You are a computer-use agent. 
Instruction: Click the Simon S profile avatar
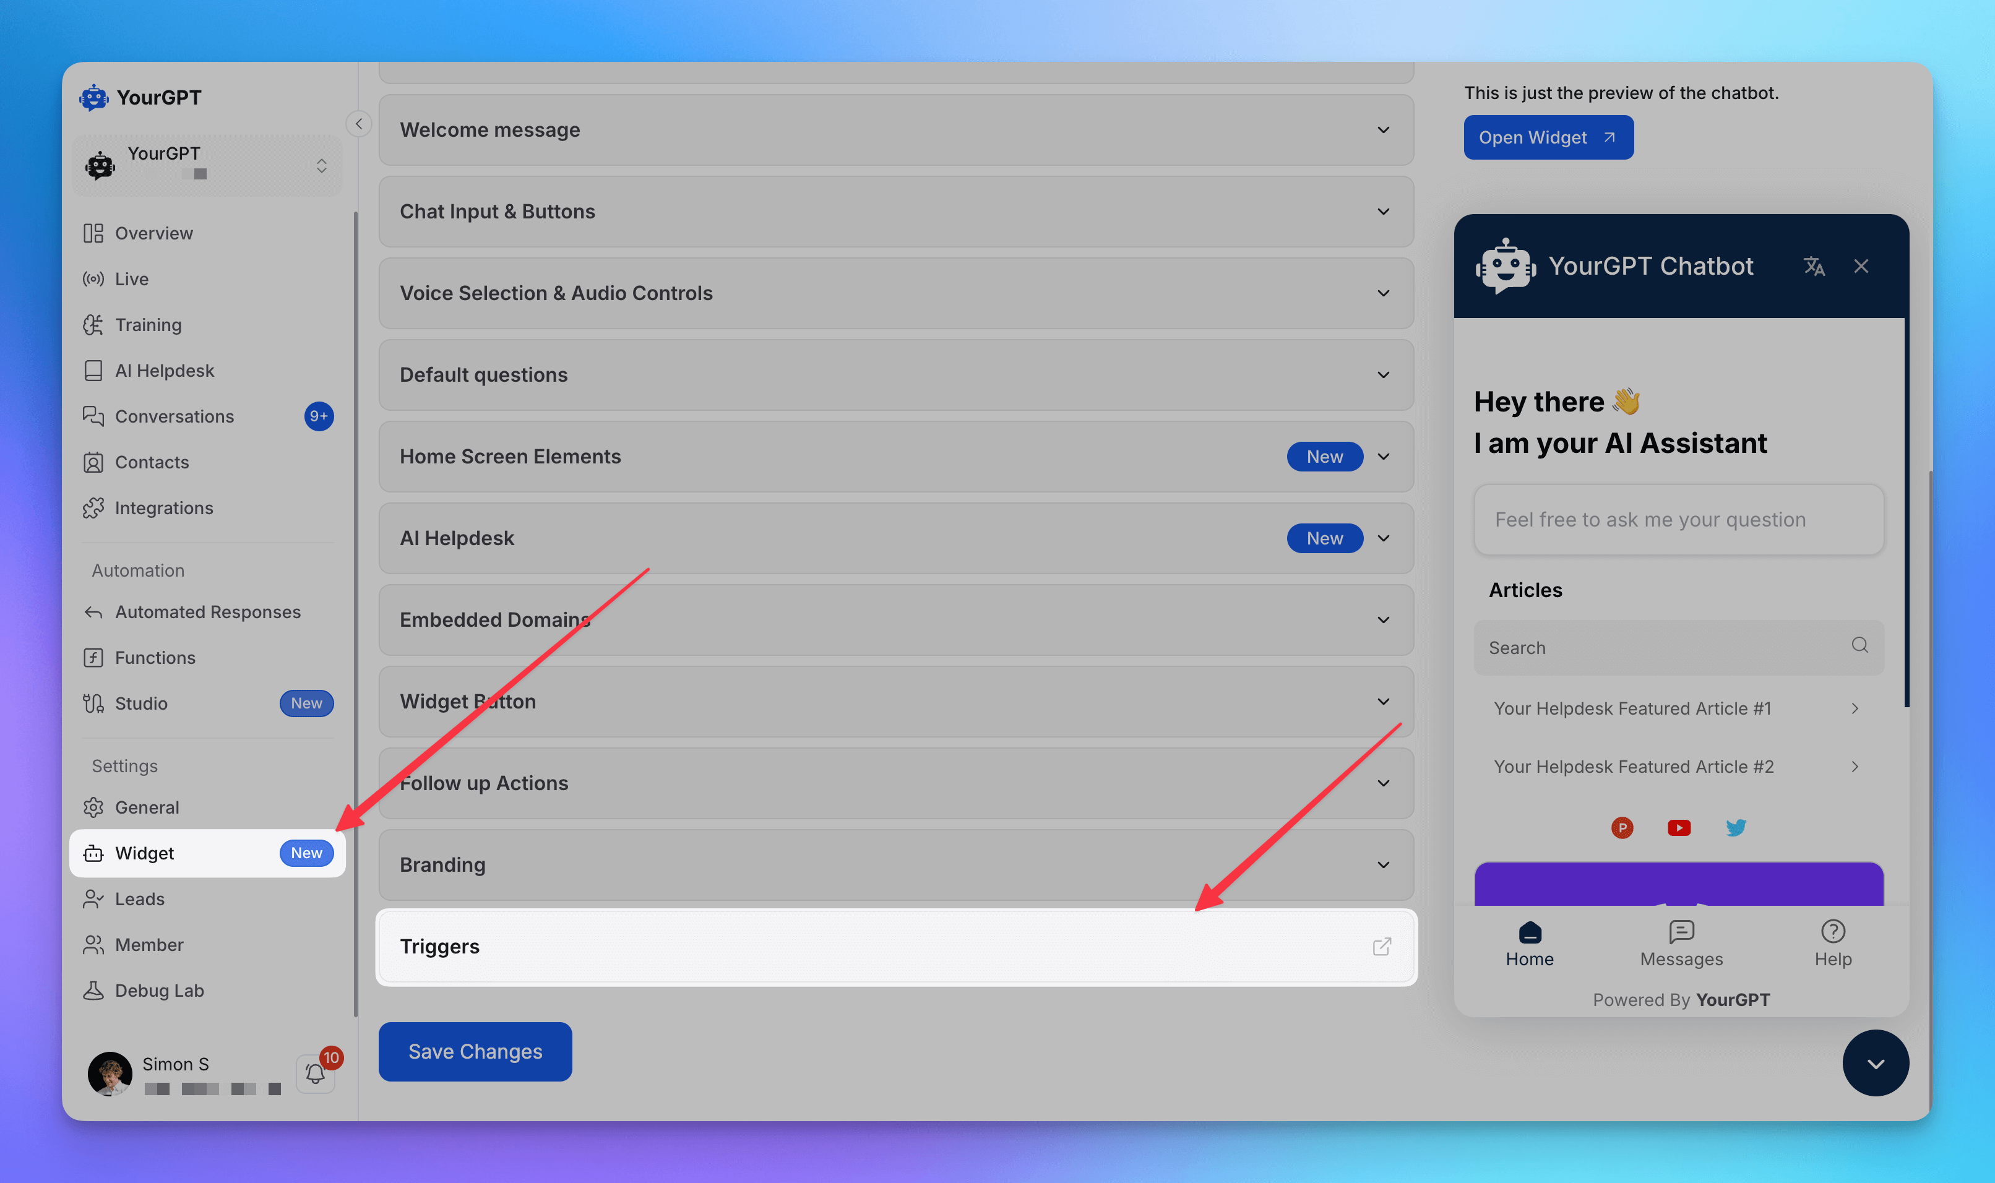[110, 1073]
